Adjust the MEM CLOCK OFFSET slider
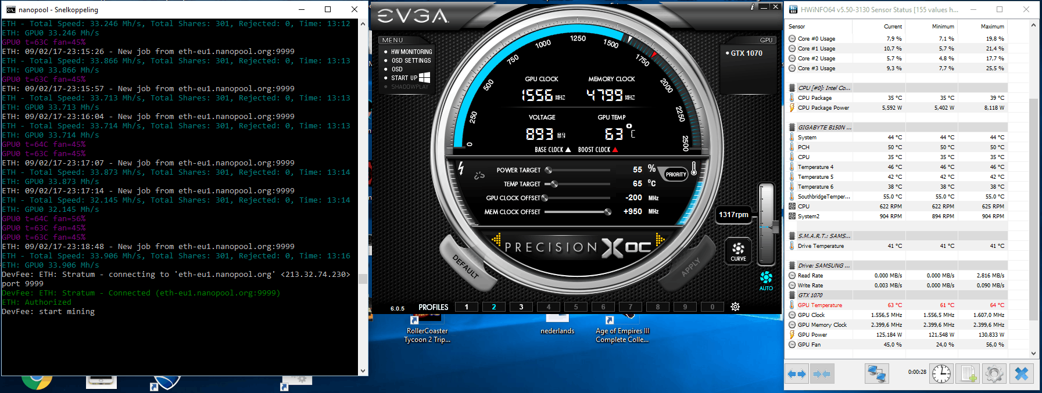Image resolution: width=1042 pixels, height=393 pixels. [x=577, y=212]
